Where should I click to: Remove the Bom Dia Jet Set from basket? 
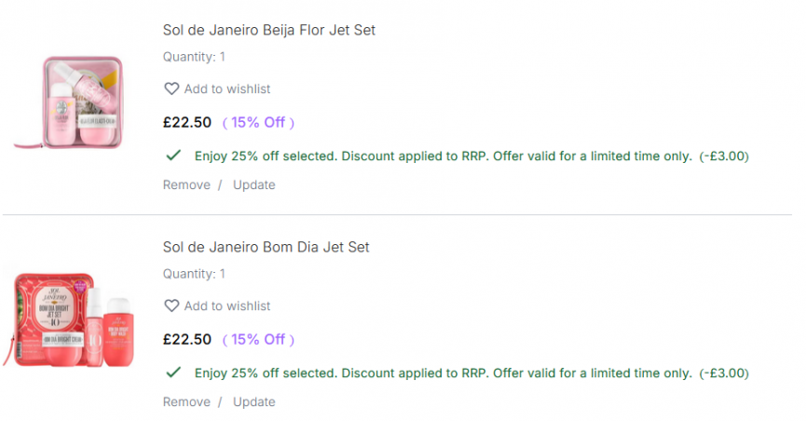pyautogui.click(x=186, y=401)
